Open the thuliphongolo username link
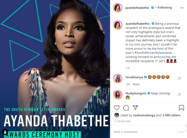Screen dimensions: 187x138 tap(136, 93)
